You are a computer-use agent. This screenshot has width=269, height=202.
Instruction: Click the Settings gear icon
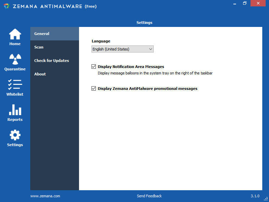[15, 137]
